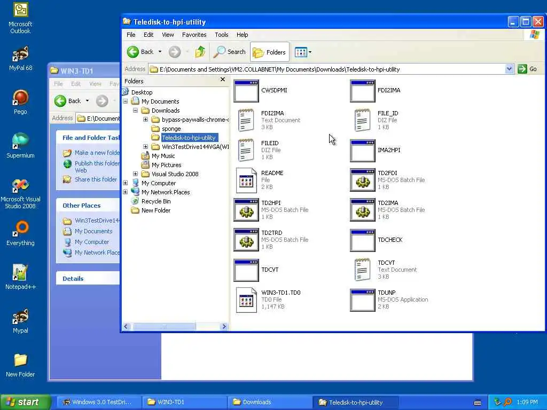The image size is (547, 410).
Task: Open the Help menu
Action: point(242,35)
